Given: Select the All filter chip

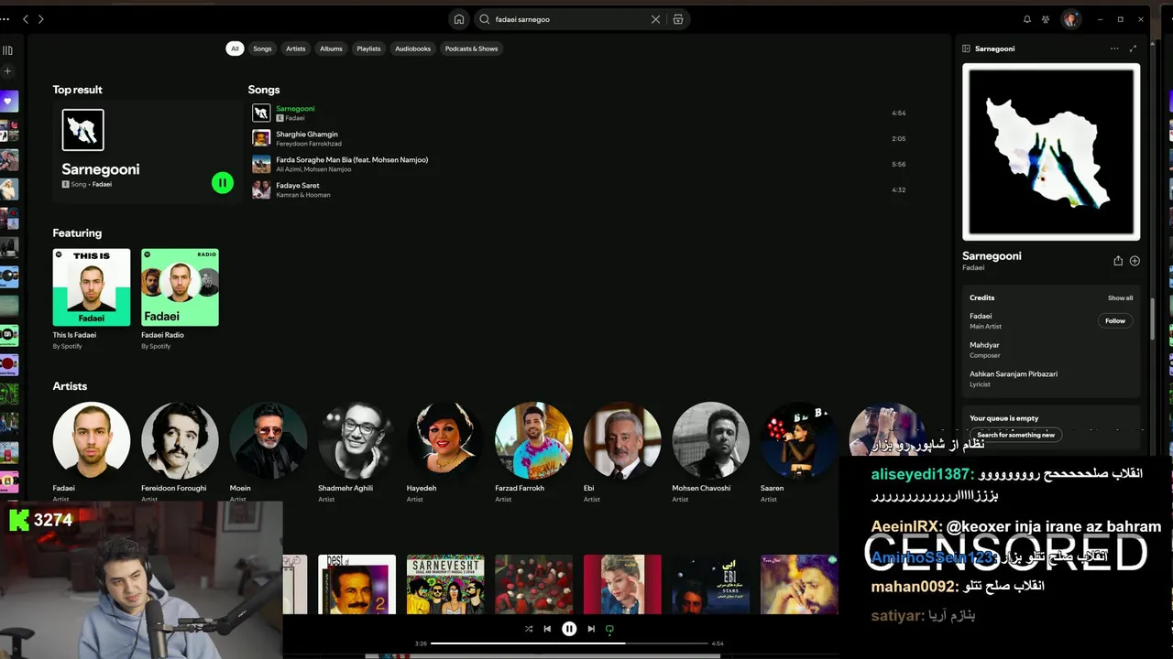Looking at the screenshot, I should (235, 49).
